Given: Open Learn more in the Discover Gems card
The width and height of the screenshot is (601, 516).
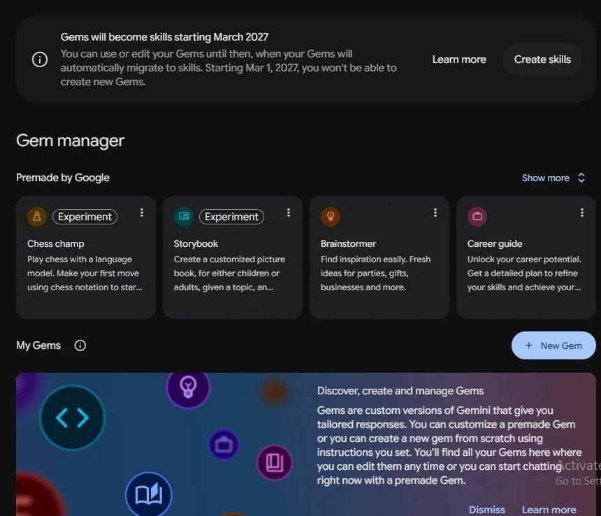Looking at the screenshot, I should [549, 510].
